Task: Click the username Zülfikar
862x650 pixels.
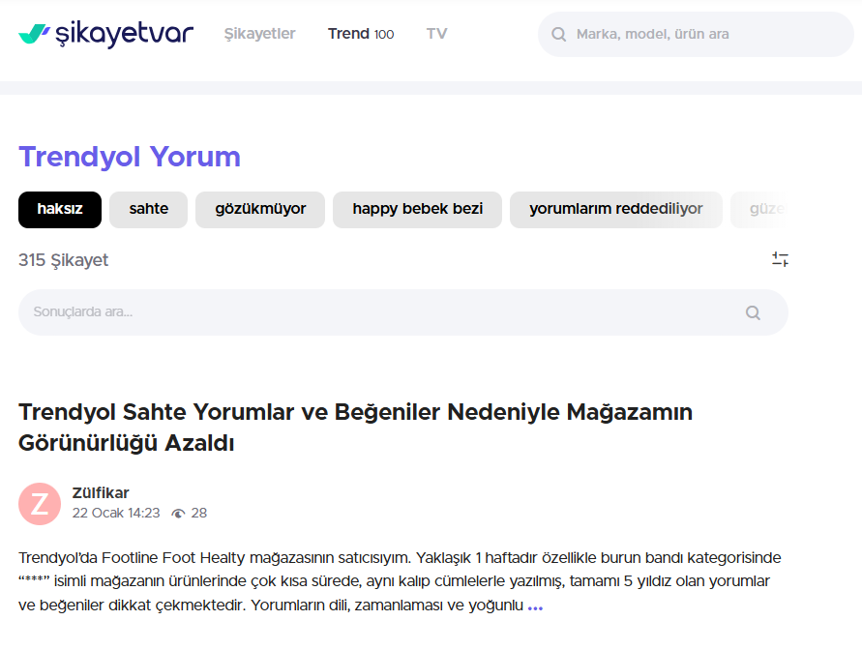Action: (101, 493)
